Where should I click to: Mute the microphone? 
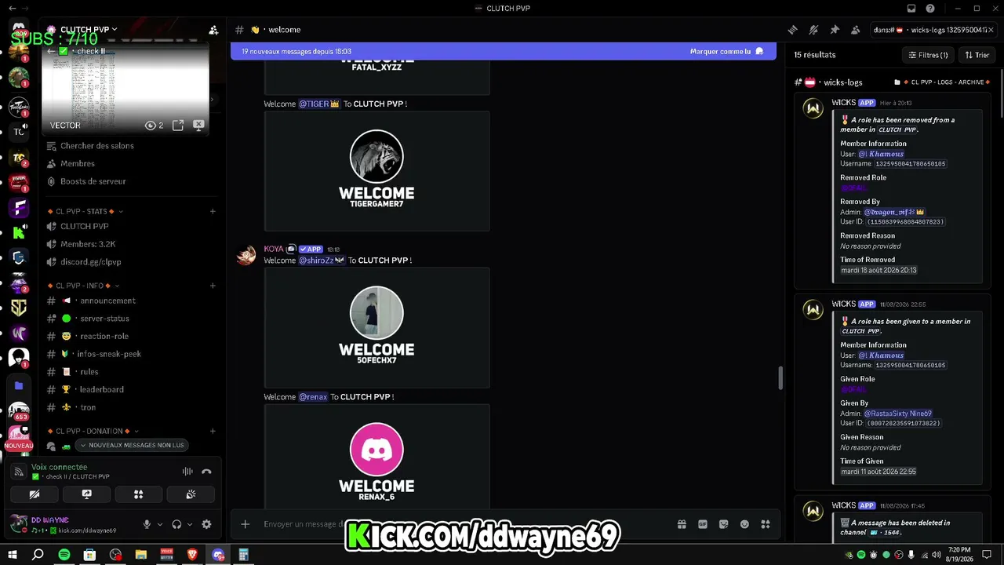(x=147, y=524)
